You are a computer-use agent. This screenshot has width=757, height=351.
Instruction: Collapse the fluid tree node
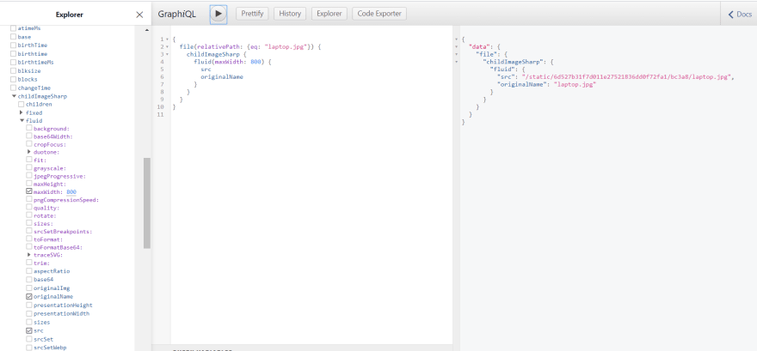point(22,120)
